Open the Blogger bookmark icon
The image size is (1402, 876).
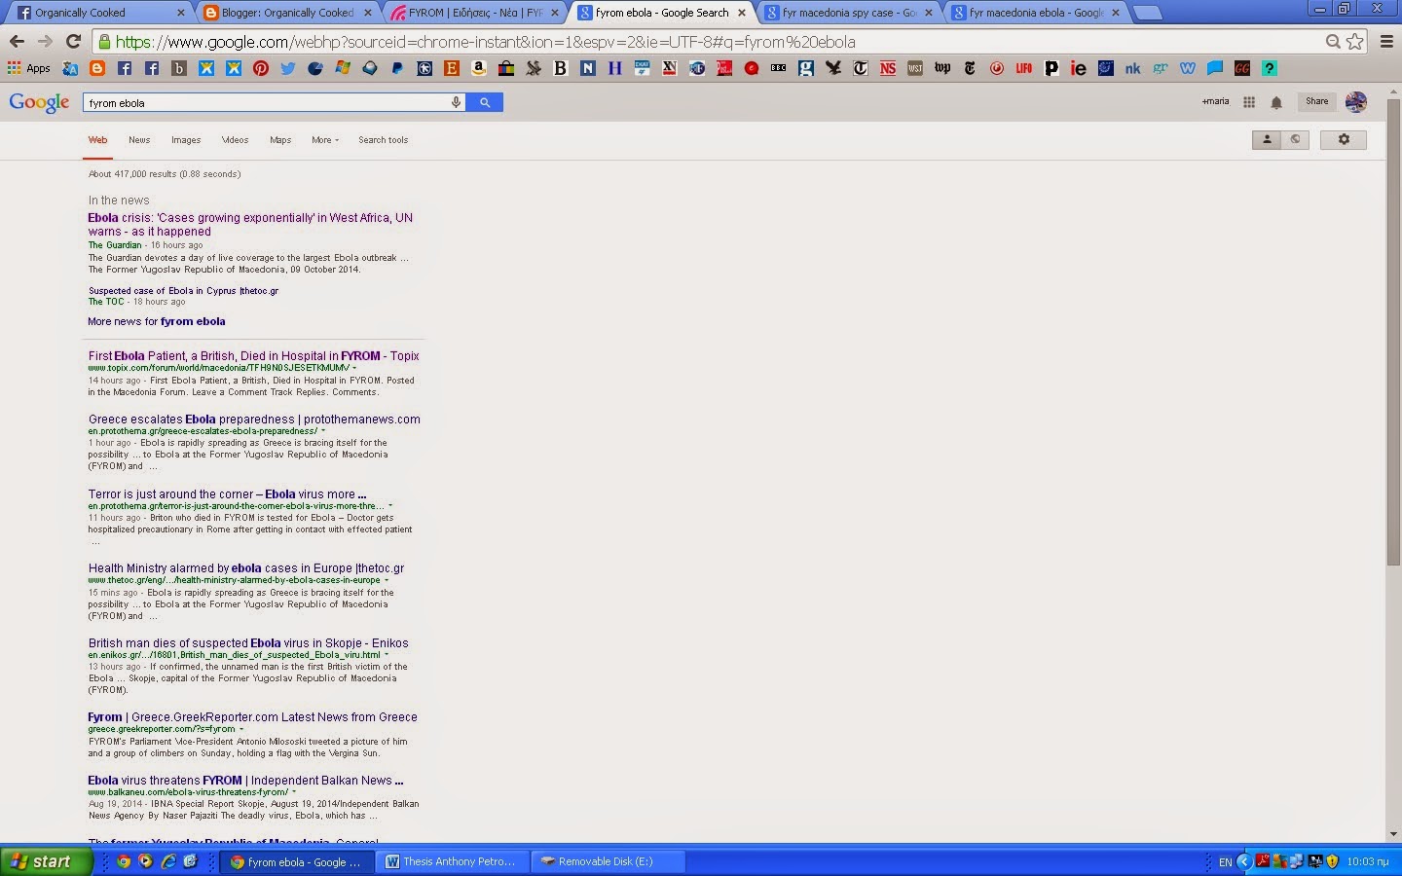coord(97,68)
